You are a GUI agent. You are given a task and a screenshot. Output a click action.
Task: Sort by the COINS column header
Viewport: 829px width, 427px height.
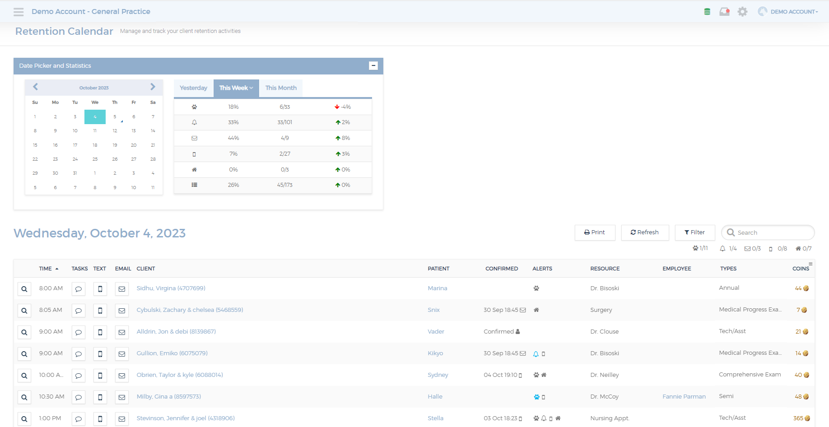pos(801,269)
